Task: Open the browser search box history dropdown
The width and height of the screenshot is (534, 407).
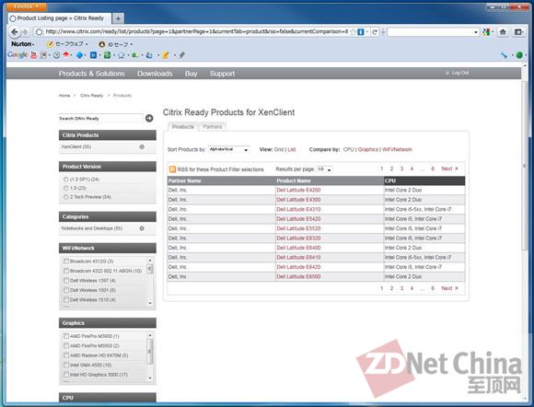Action: pos(476,32)
